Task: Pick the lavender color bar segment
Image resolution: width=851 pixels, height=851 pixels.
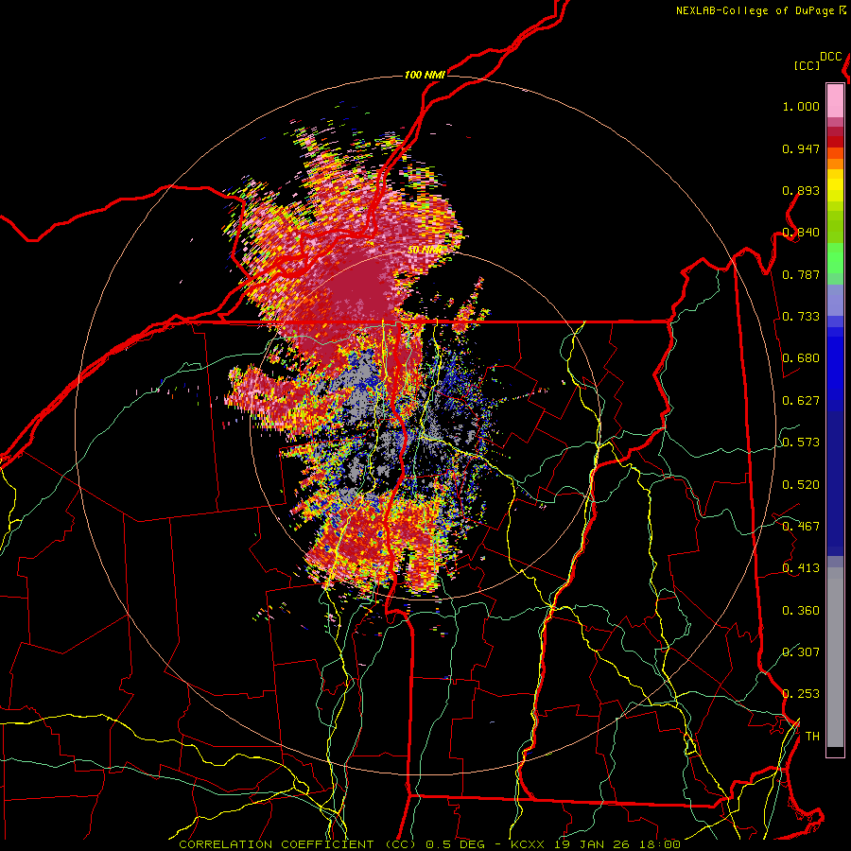Action: click(835, 300)
